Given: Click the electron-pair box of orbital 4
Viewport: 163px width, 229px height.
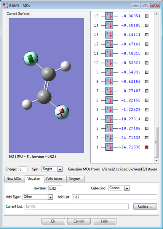Looking at the screenshot, I should click(x=109, y=119).
